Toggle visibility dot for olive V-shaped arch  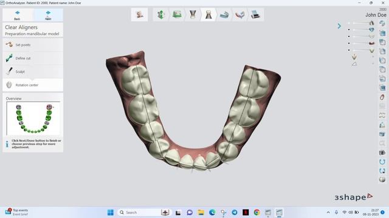(x=349, y=50)
